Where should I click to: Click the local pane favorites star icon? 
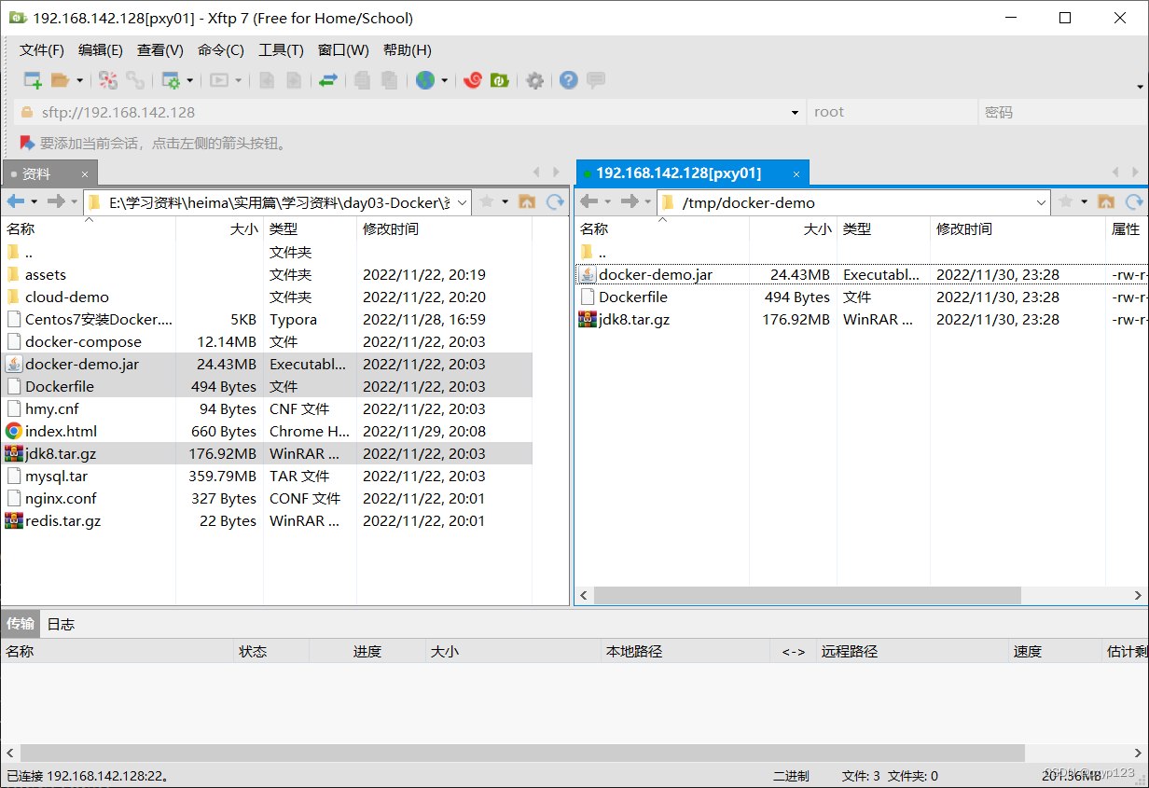[x=486, y=201]
